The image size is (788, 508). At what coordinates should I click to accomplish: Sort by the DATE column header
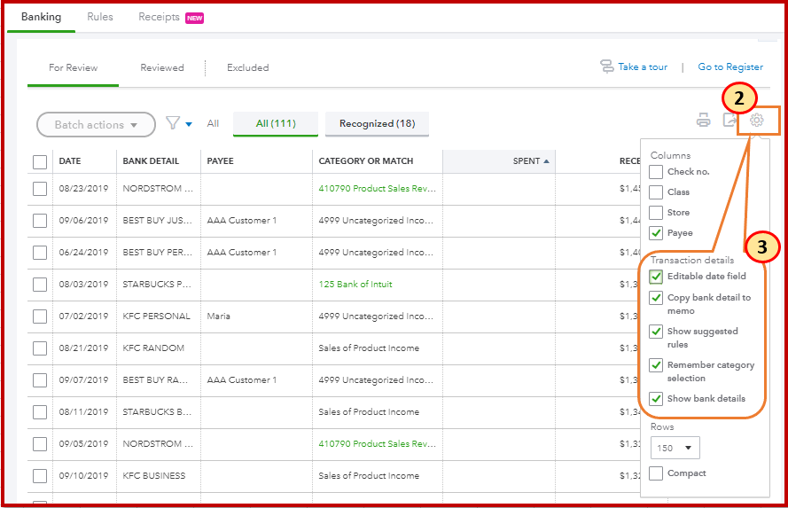pyautogui.click(x=70, y=161)
